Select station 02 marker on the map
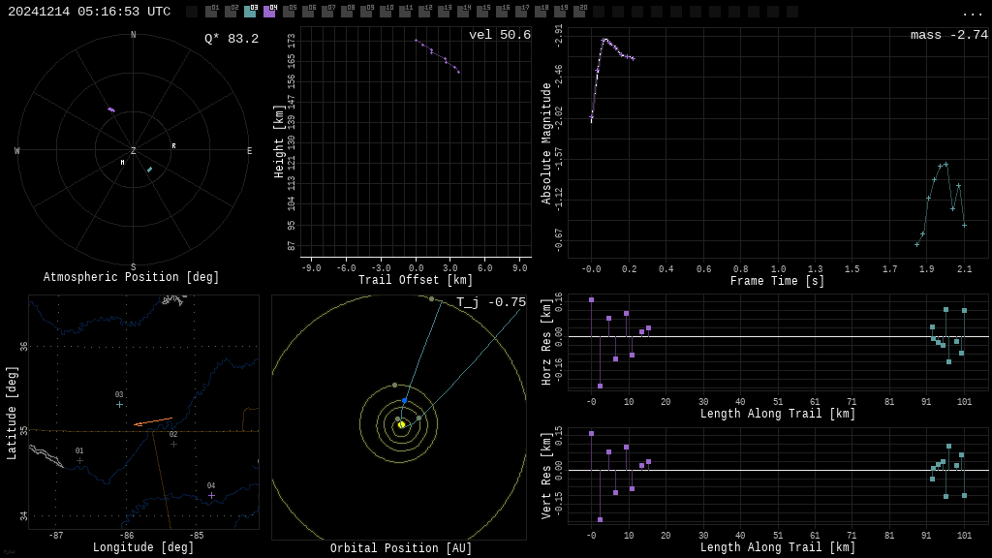The image size is (992, 558). (174, 444)
